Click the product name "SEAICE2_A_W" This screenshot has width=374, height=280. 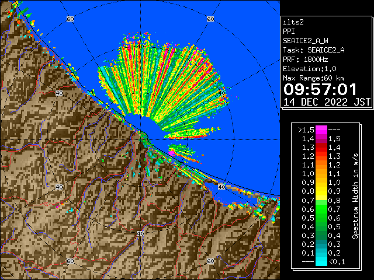pyautogui.click(x=306, y=41)
